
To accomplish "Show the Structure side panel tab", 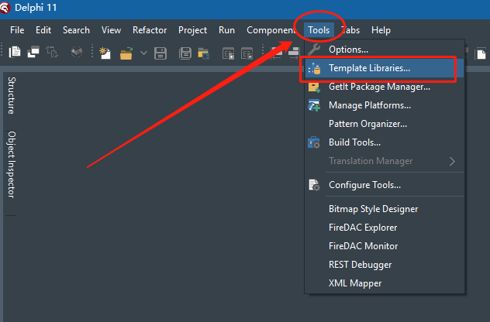I will point(12,95).
